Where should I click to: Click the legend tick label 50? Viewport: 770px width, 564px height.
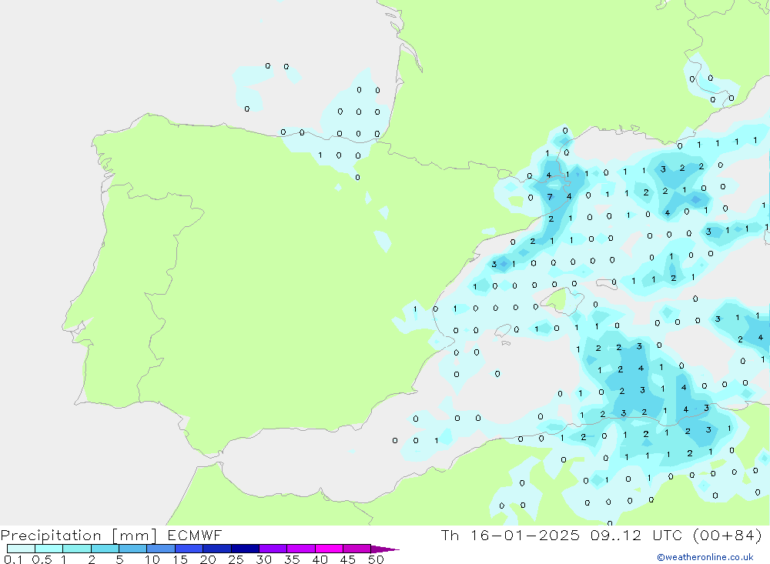pyautogui.click(x=376, y=559)
